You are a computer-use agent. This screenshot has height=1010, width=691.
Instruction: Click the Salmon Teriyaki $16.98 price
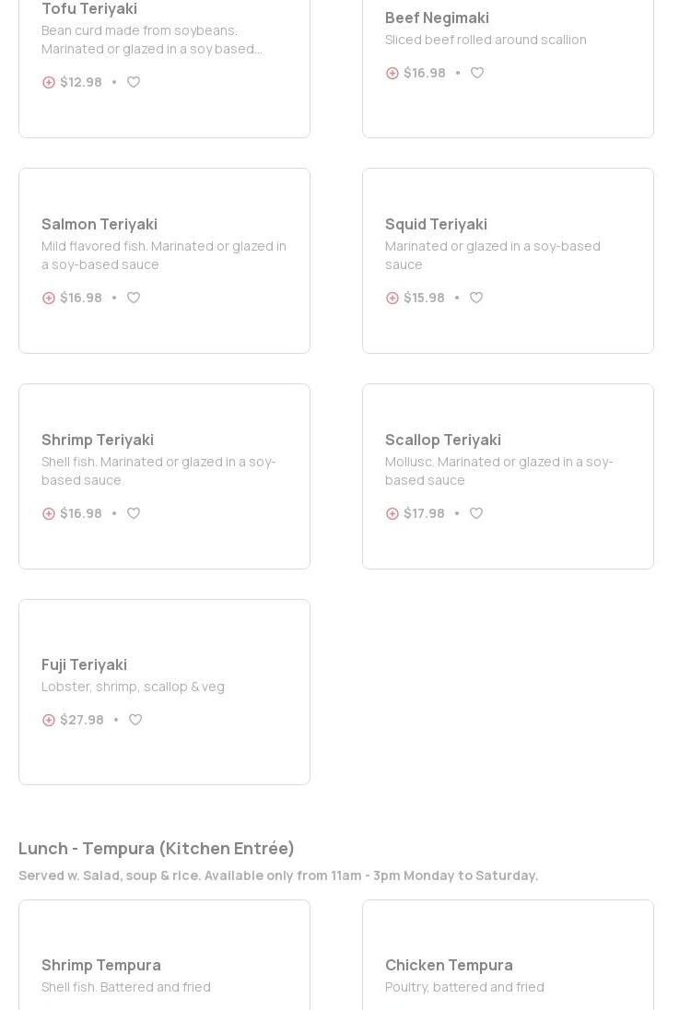click(81, 298)
